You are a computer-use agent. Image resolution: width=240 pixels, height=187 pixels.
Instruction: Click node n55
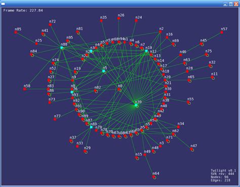coord(188,102)
